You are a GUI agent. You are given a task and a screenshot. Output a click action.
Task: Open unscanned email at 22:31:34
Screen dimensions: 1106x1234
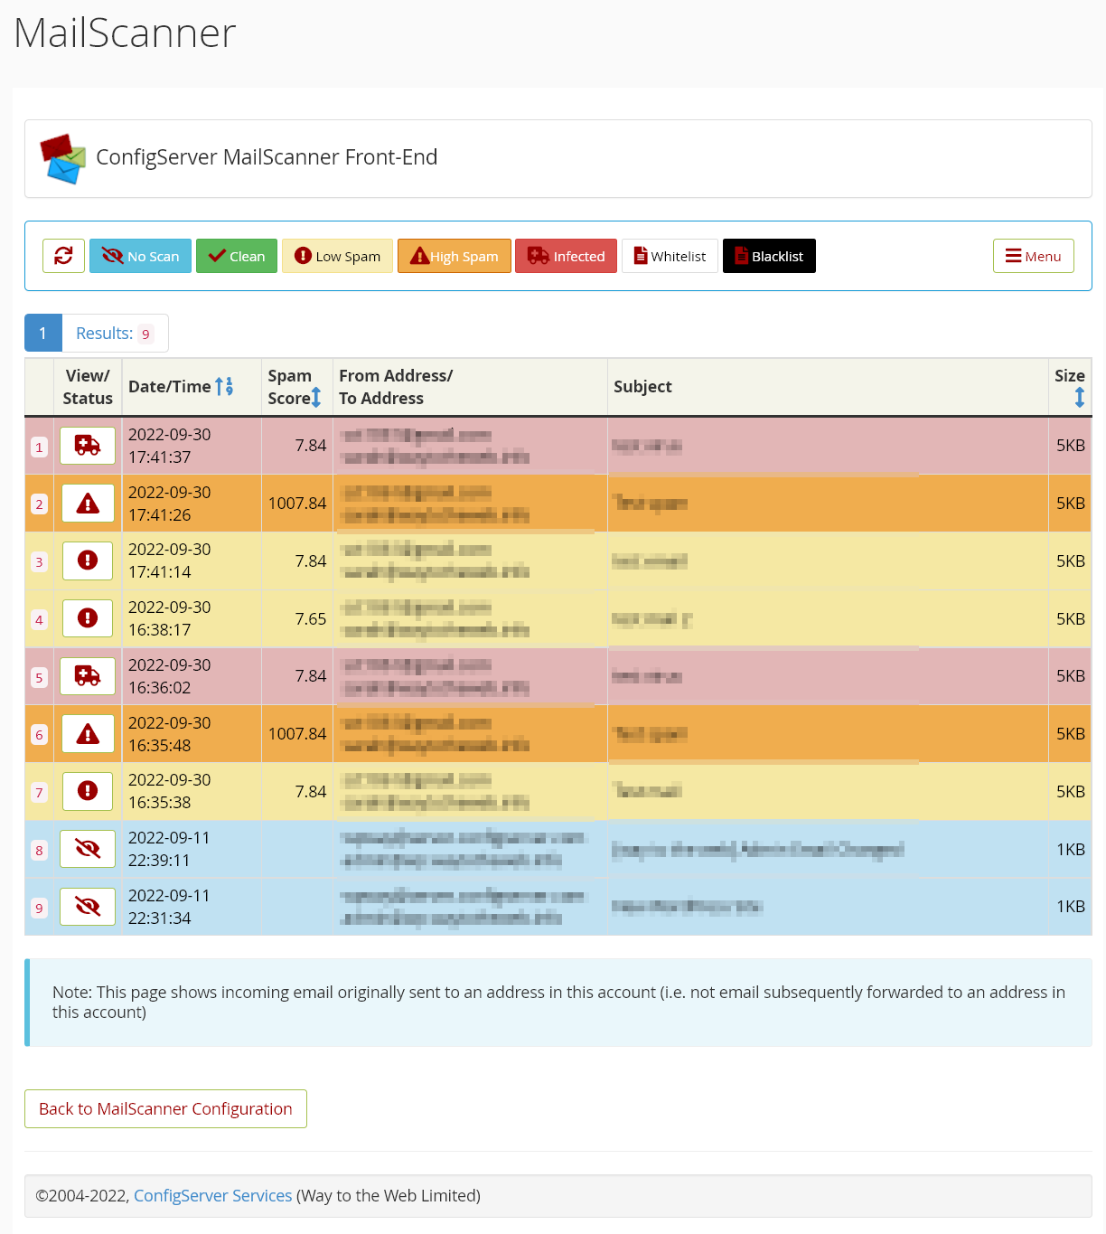[x=88, y=907]
